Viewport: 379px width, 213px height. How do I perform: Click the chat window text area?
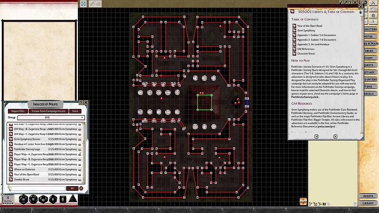click(x=40, y=60)
